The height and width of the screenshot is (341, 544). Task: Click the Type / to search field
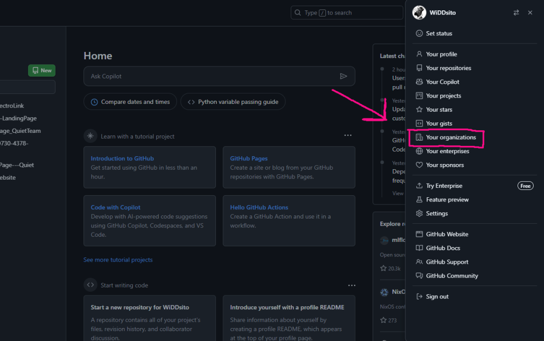(x=347, y=13)
